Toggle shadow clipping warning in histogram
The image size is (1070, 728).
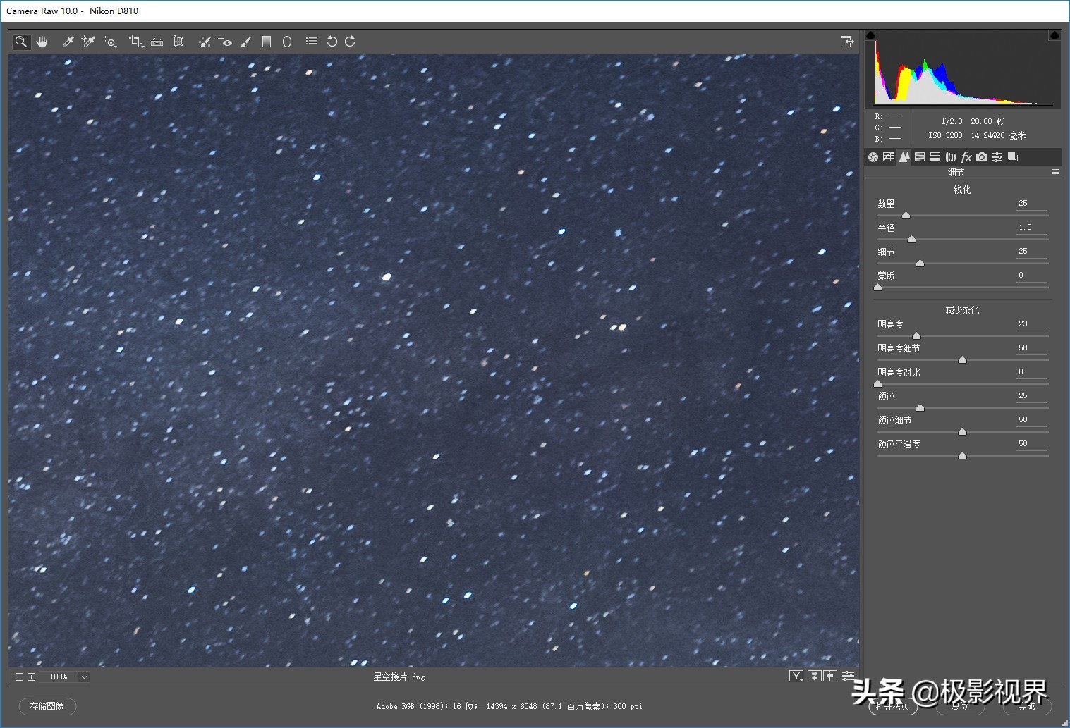[870, 35]
